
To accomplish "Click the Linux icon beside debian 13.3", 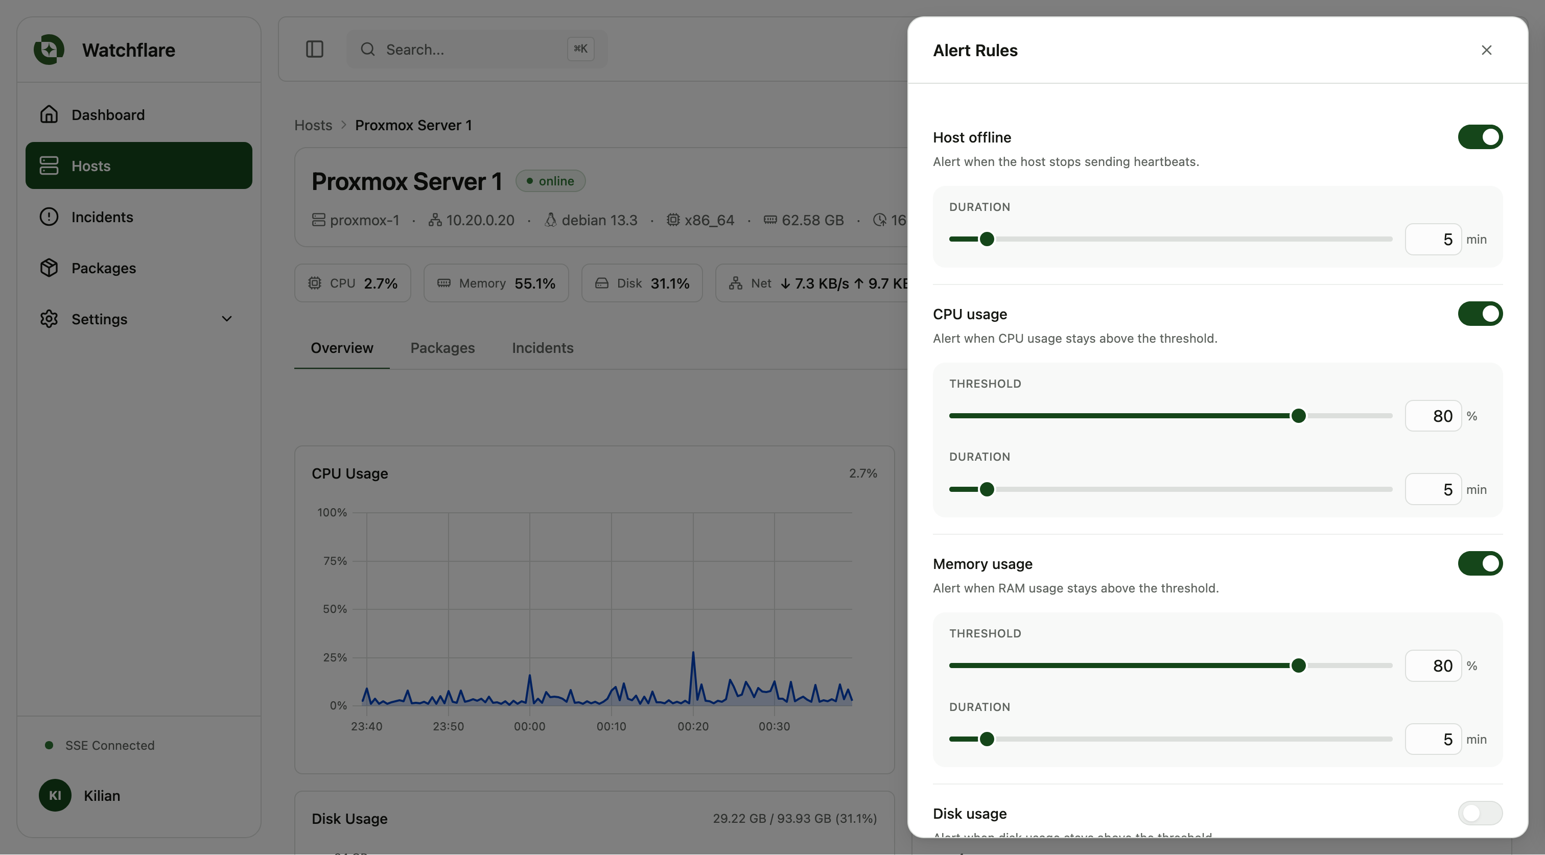I will [550, 220].
